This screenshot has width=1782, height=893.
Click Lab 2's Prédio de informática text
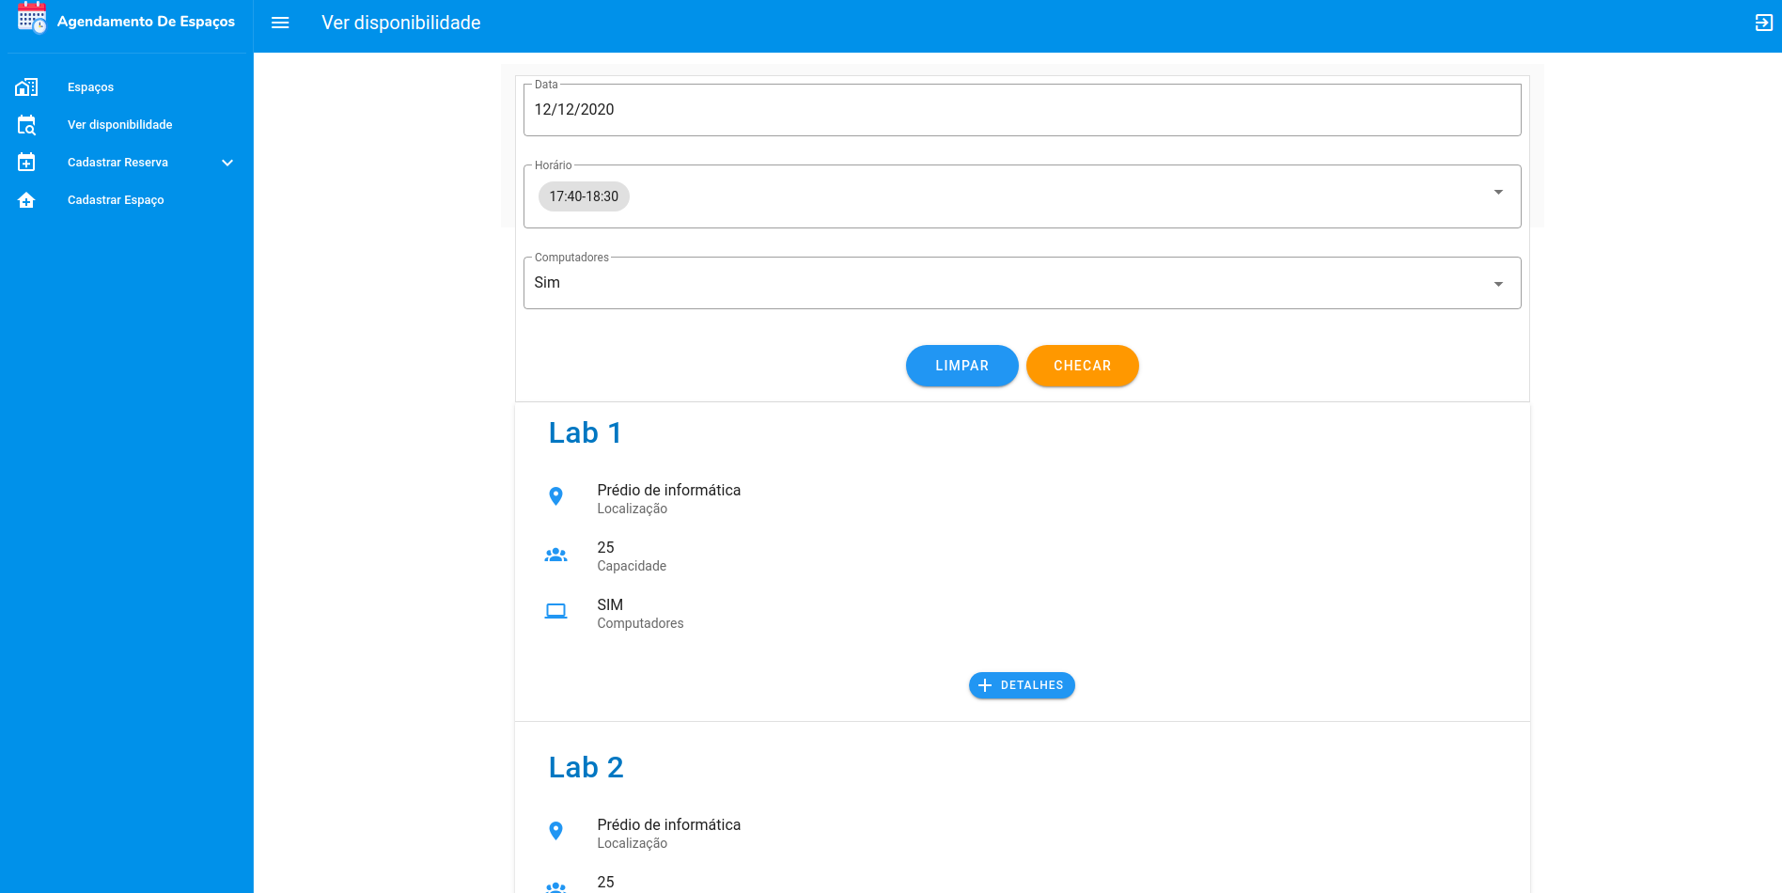(669, 824)
